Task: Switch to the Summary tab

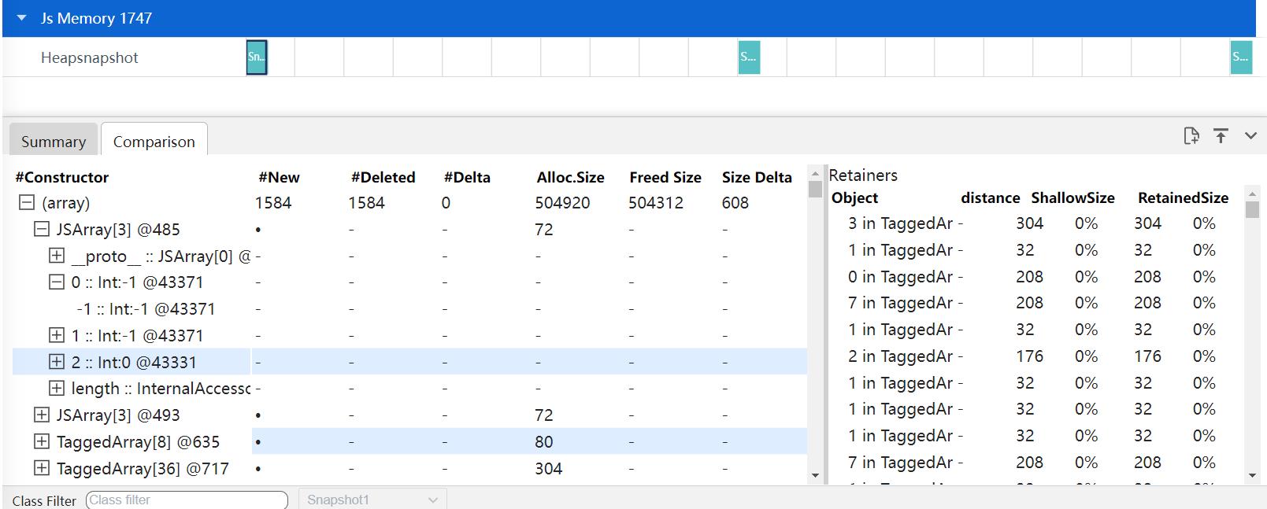Action: click(x=54, y=142)
